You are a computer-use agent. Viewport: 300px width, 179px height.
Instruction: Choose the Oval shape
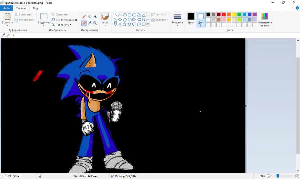coord(125,15)
